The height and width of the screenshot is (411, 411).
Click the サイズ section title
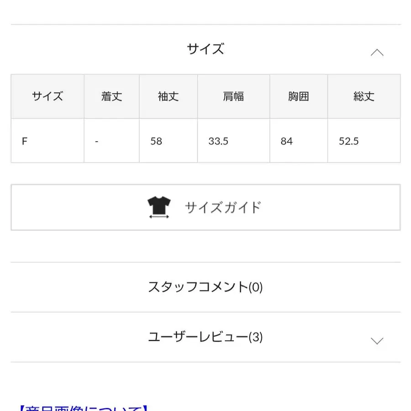click(205, 49)
